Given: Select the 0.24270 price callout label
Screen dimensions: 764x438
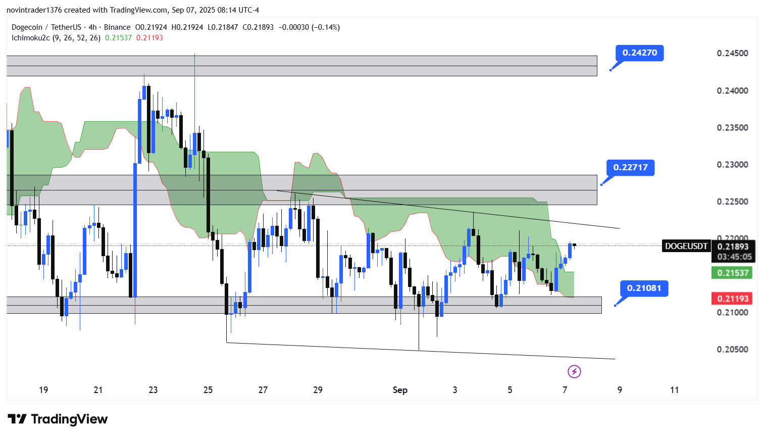Looking at the screenshot, I should click(x=639, y=53).
